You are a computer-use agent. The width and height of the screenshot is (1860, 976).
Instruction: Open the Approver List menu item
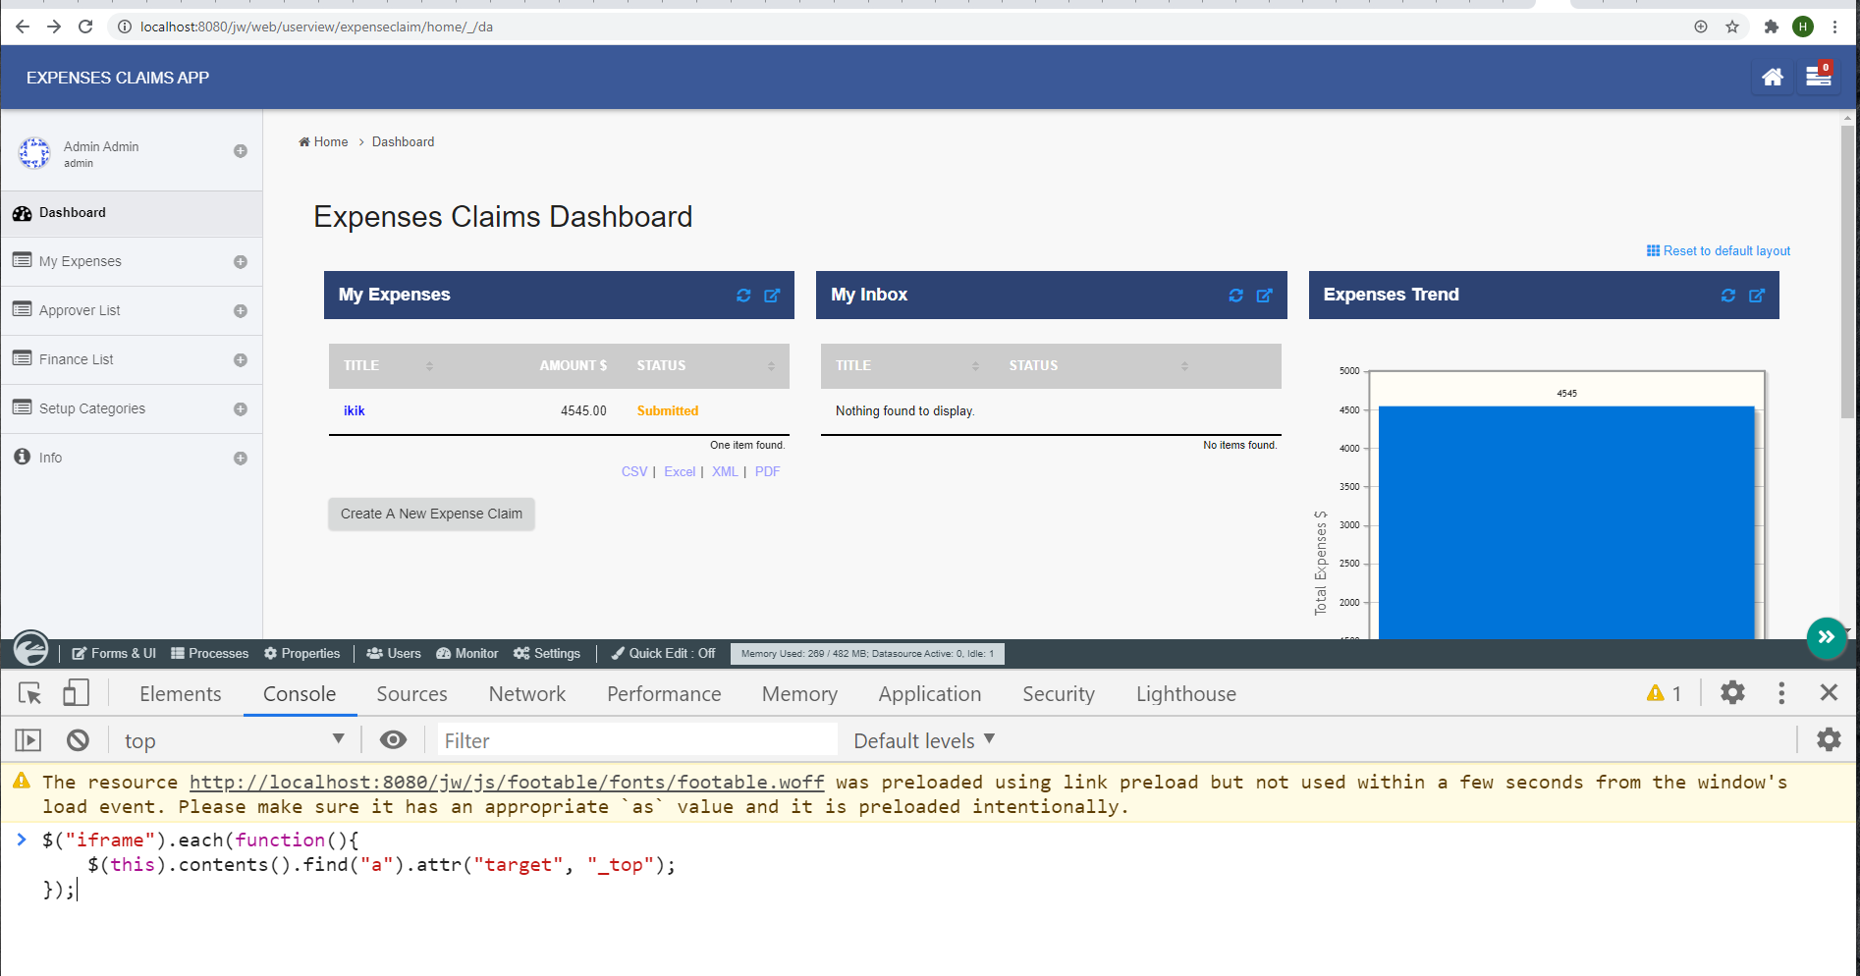(x=80, y=310)
